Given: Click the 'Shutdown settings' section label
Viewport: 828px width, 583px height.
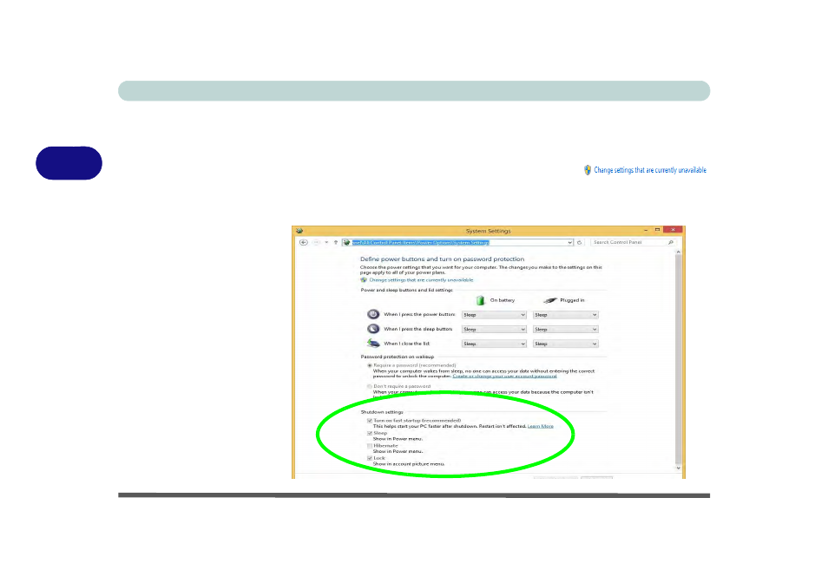Looking at the screenshot, I should [x=382, y=412].
